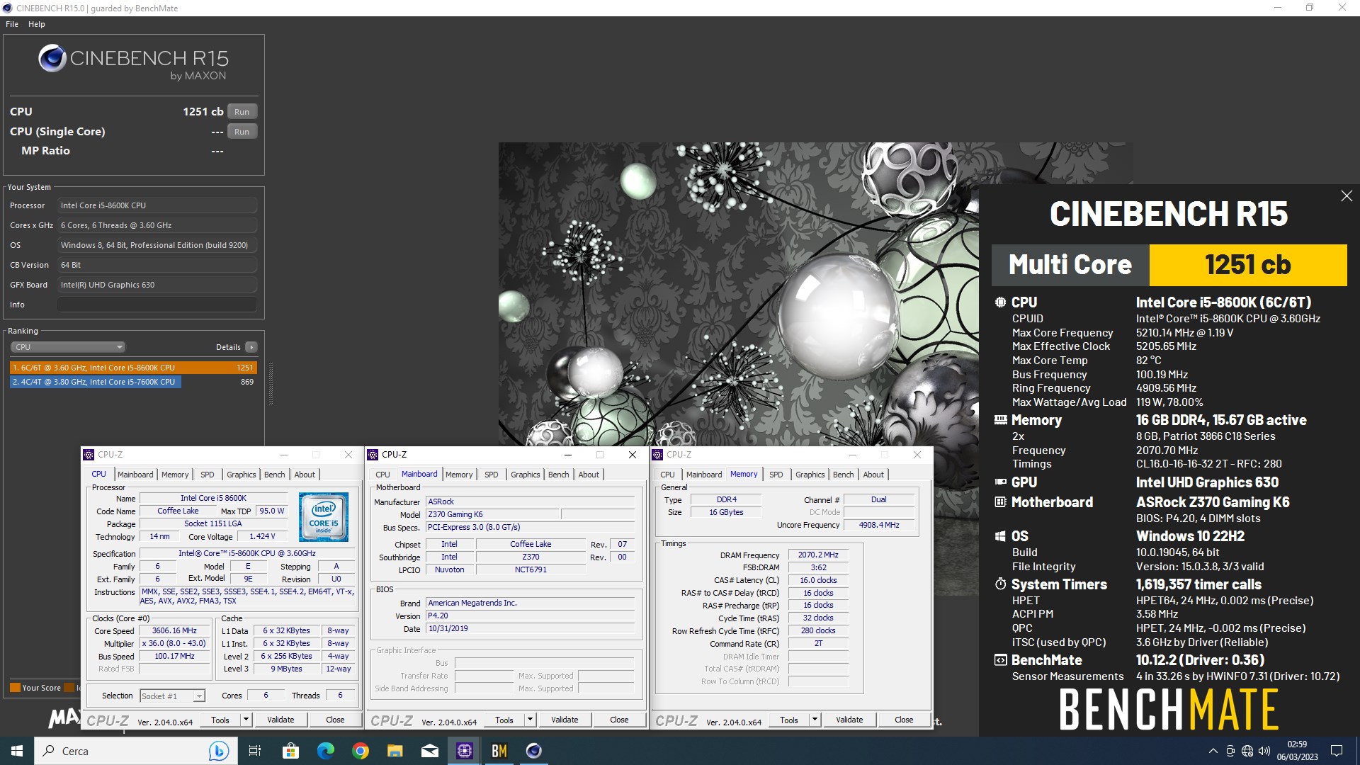Open Google Chrome from the taskbar
Screen dimensions: 1360x765
[361, 751]
